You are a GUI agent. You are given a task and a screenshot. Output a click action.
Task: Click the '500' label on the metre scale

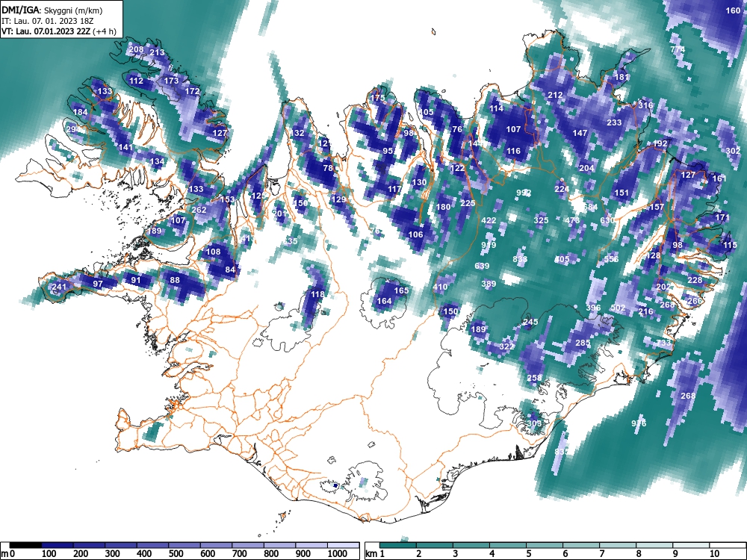(x=176, y=554)
